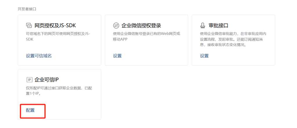Select the 企业微信授权登录 card title
297x128 pixels.
(141, 25)
